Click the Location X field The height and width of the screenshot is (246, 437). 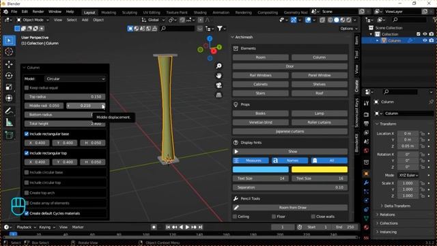(408, 134)
